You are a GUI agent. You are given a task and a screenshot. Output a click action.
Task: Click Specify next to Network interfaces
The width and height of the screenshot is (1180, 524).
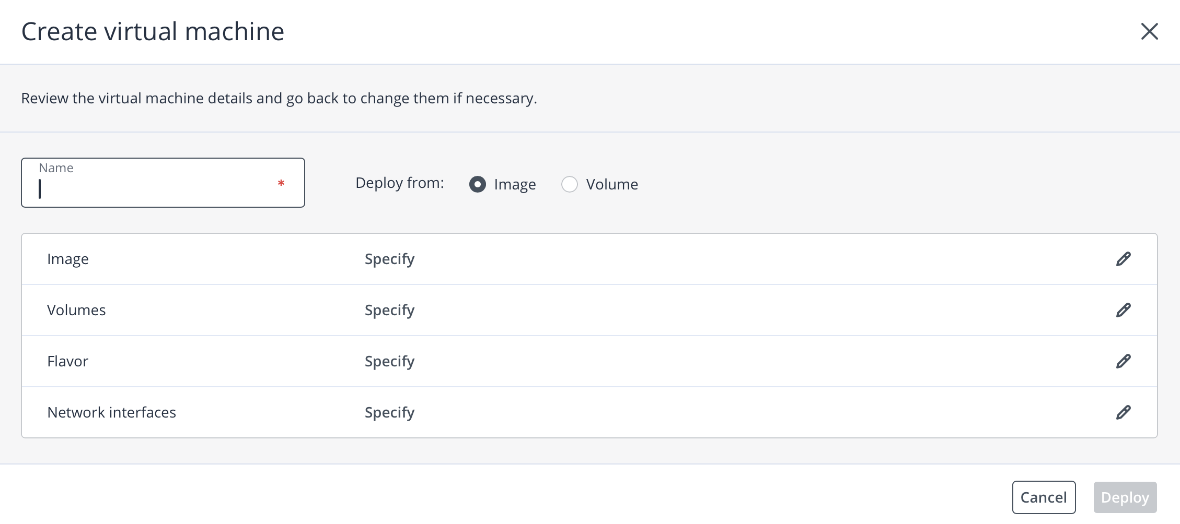click(x=389, y=412)
